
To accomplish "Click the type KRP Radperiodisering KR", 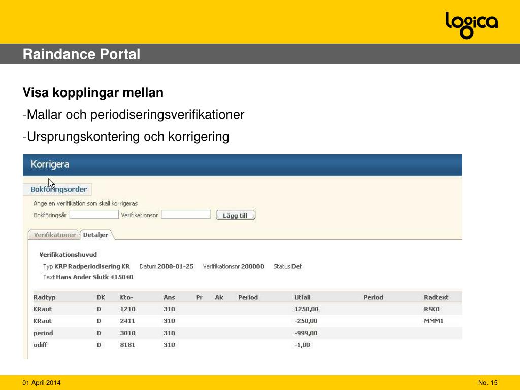I will (92, 266).
